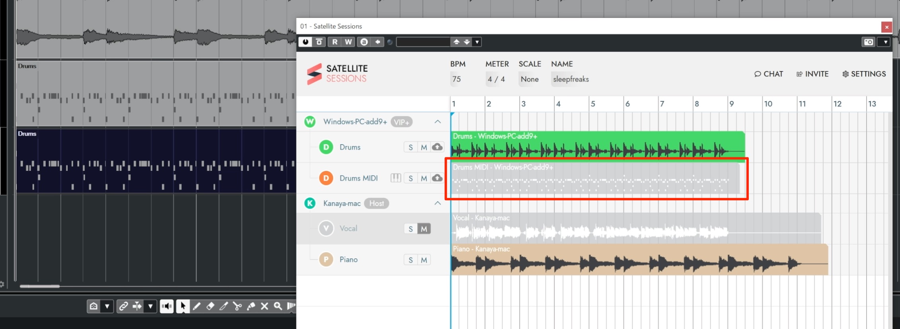This screenshot has width=900, height=329.
Task: Click the plugin bypass button
Action: pos(319,42)
